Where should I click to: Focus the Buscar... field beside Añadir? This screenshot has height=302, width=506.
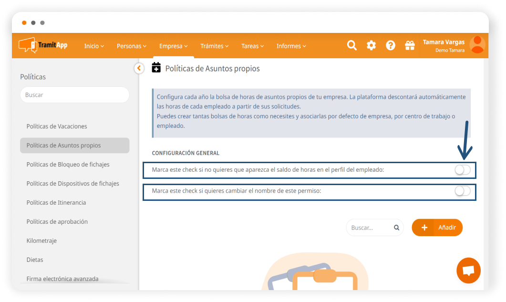(371, 228)
